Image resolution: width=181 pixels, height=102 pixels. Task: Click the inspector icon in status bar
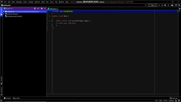pyautogui.click(x=179, y=101)
